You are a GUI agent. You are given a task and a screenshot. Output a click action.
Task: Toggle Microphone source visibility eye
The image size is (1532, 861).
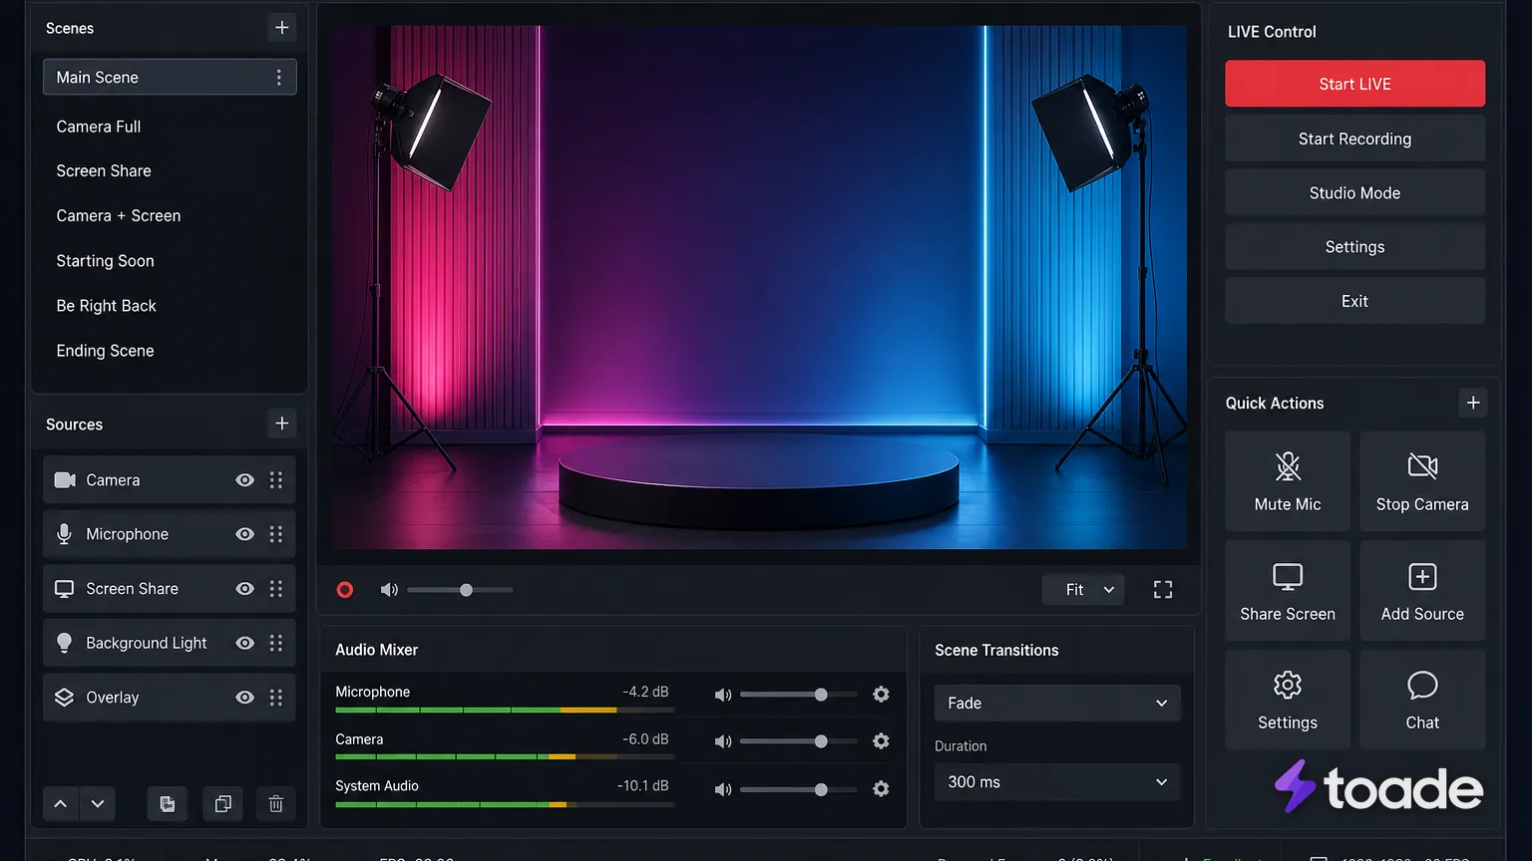pyautogui.click(x=244, y=534)
